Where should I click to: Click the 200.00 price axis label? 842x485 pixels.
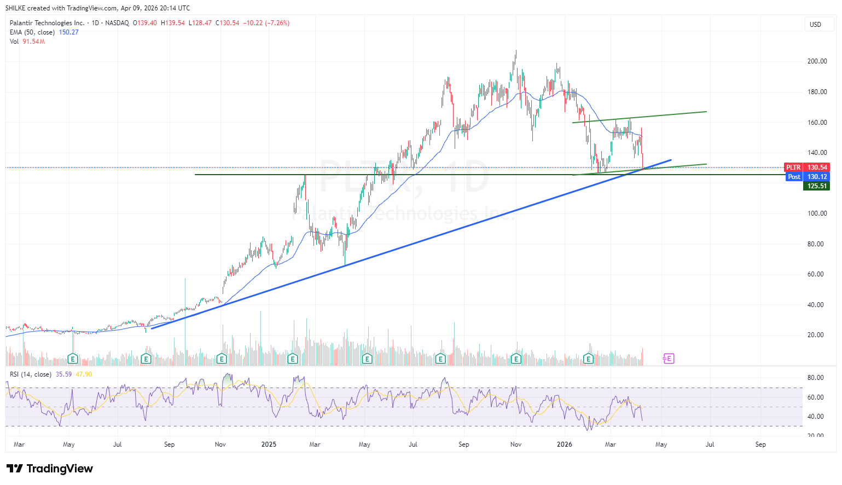tap(817, 61)
